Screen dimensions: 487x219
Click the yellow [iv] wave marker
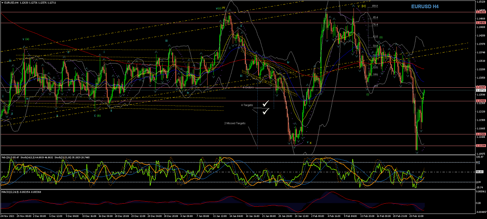(364, 6)
